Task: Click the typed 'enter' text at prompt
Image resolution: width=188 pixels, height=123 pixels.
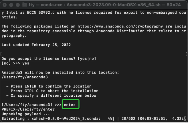Action: click(70, 105)
